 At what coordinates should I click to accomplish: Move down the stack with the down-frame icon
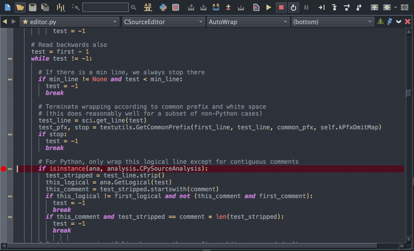coord(405,7)
